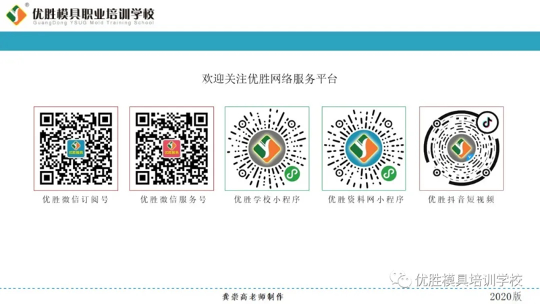The height and width of the screenshot is (304, 540).
Task: Click teal center logo in subscription QR code
Action: [x=76, y=149]
